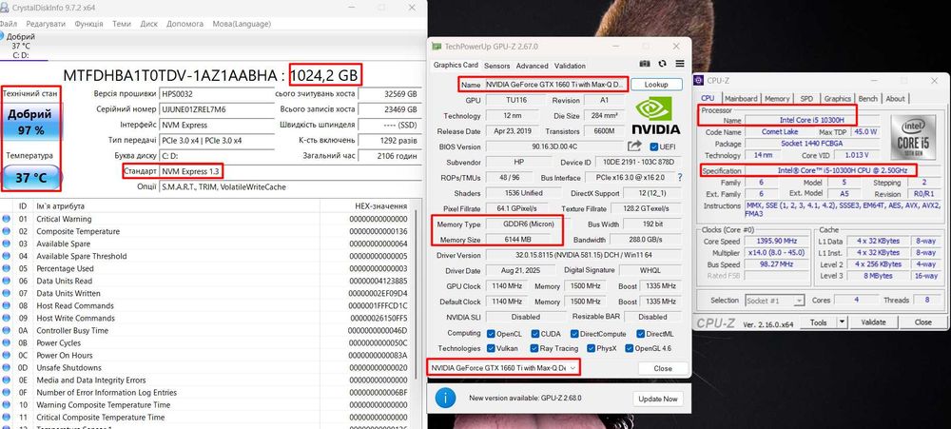Click Close button in CPU-Z window

pos(922,322)
